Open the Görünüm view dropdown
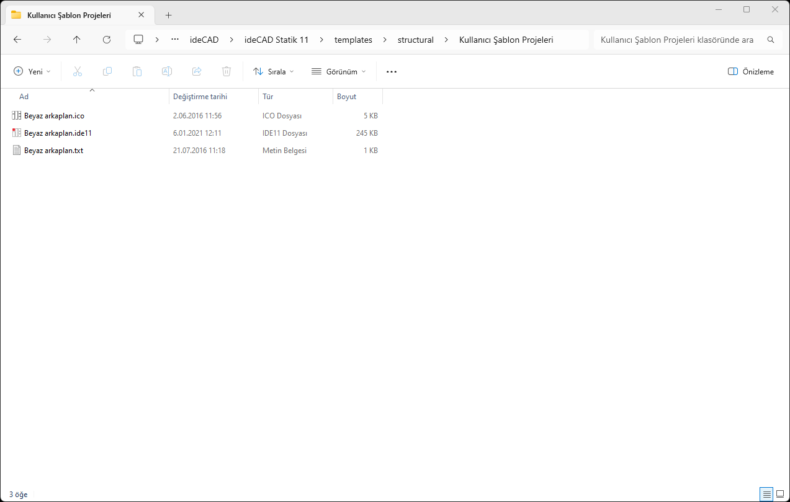 [339, 71]
